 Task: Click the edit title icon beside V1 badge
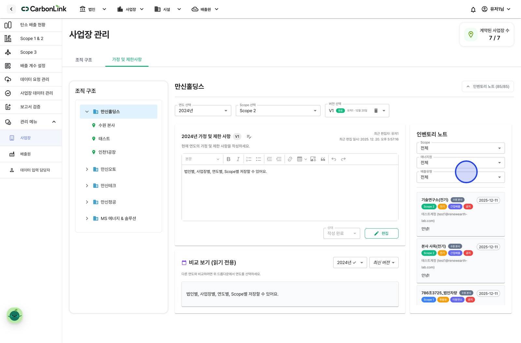click(249, 137)
